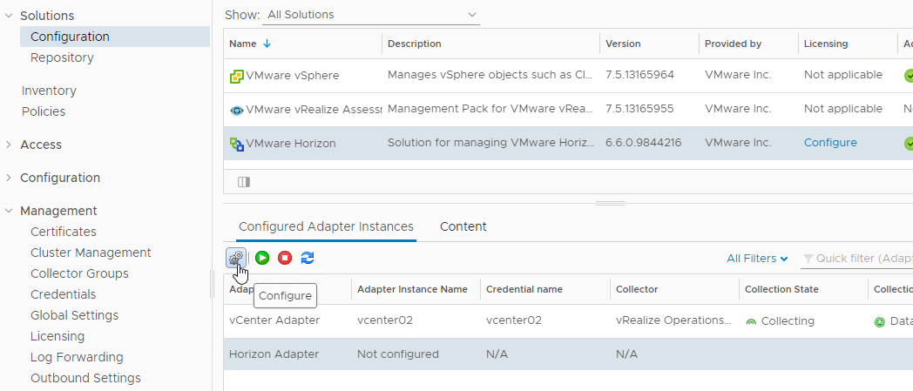Stop collecting with the red stop icon
Viewport: 913px width, 391px height.
click(x=285, y=258)
